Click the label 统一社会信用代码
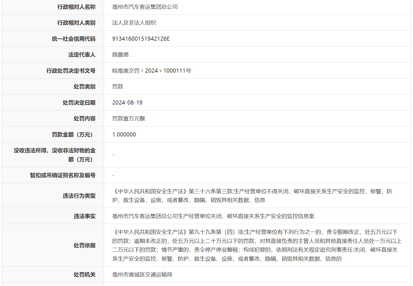The height and width of the screenshot is (286, 413). pos(73,39)
